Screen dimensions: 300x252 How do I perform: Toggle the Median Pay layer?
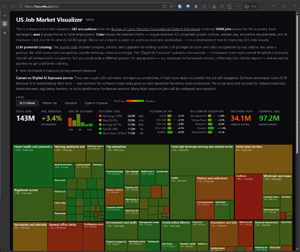50,103
